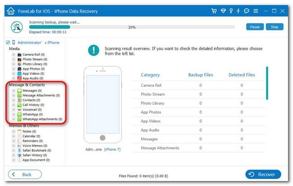Click the iPhone preview illustration

tap(103, 104)
